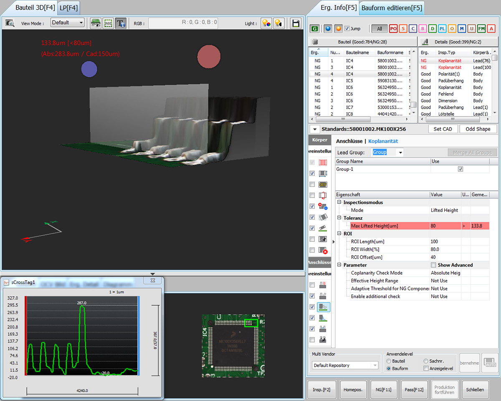Click the Odd Shape button

[x=478, y=129]
